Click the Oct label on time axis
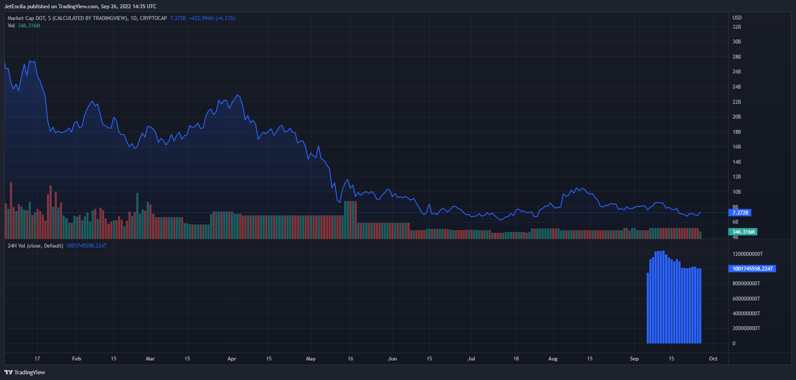Image resolution: width=796 pixels, height=380 pixels. [x=713, y=359]
